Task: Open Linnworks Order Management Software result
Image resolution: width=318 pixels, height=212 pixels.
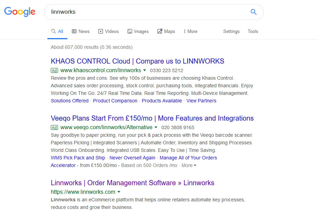Action: (x=133, y=183)
